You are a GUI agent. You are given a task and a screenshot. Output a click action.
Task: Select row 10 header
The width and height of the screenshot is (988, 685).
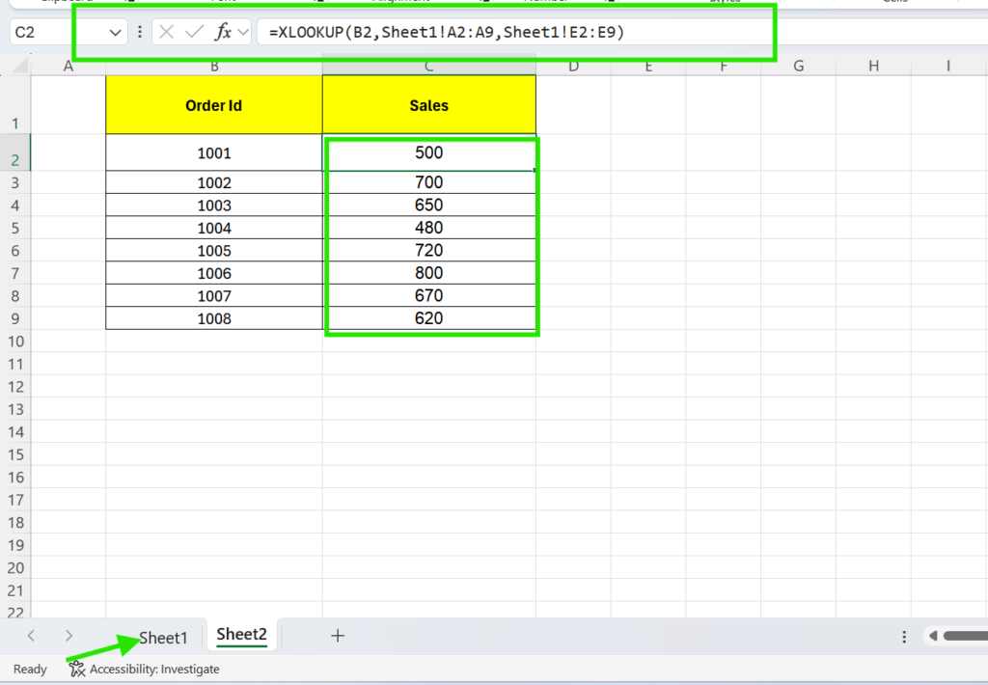coord(15,341)
